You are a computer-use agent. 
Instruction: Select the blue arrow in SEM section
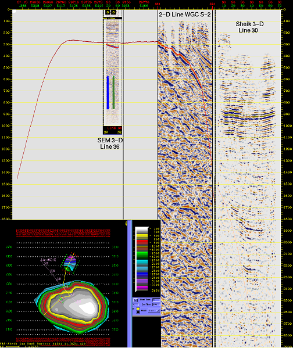click(108, 92)
